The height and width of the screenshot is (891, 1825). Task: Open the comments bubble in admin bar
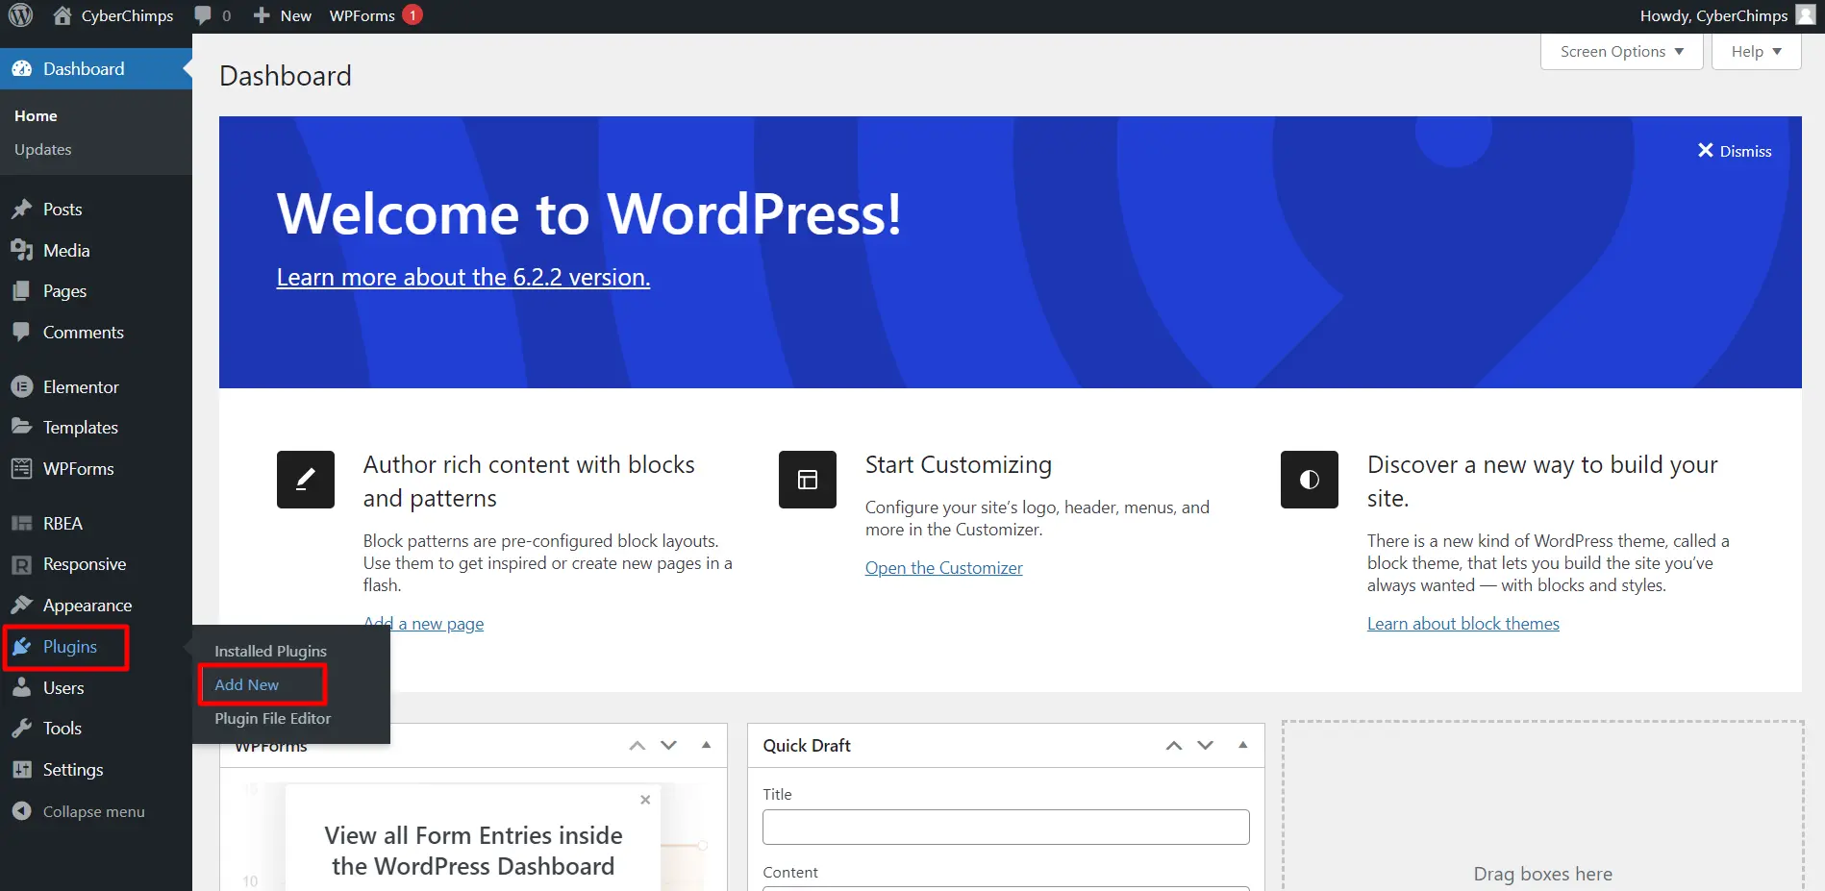click(203, 15)
